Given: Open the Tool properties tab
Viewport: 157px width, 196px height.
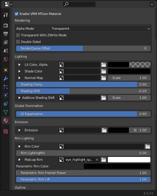Looking at the screenshot, I should pyautogui.click(x=6, y=15).
